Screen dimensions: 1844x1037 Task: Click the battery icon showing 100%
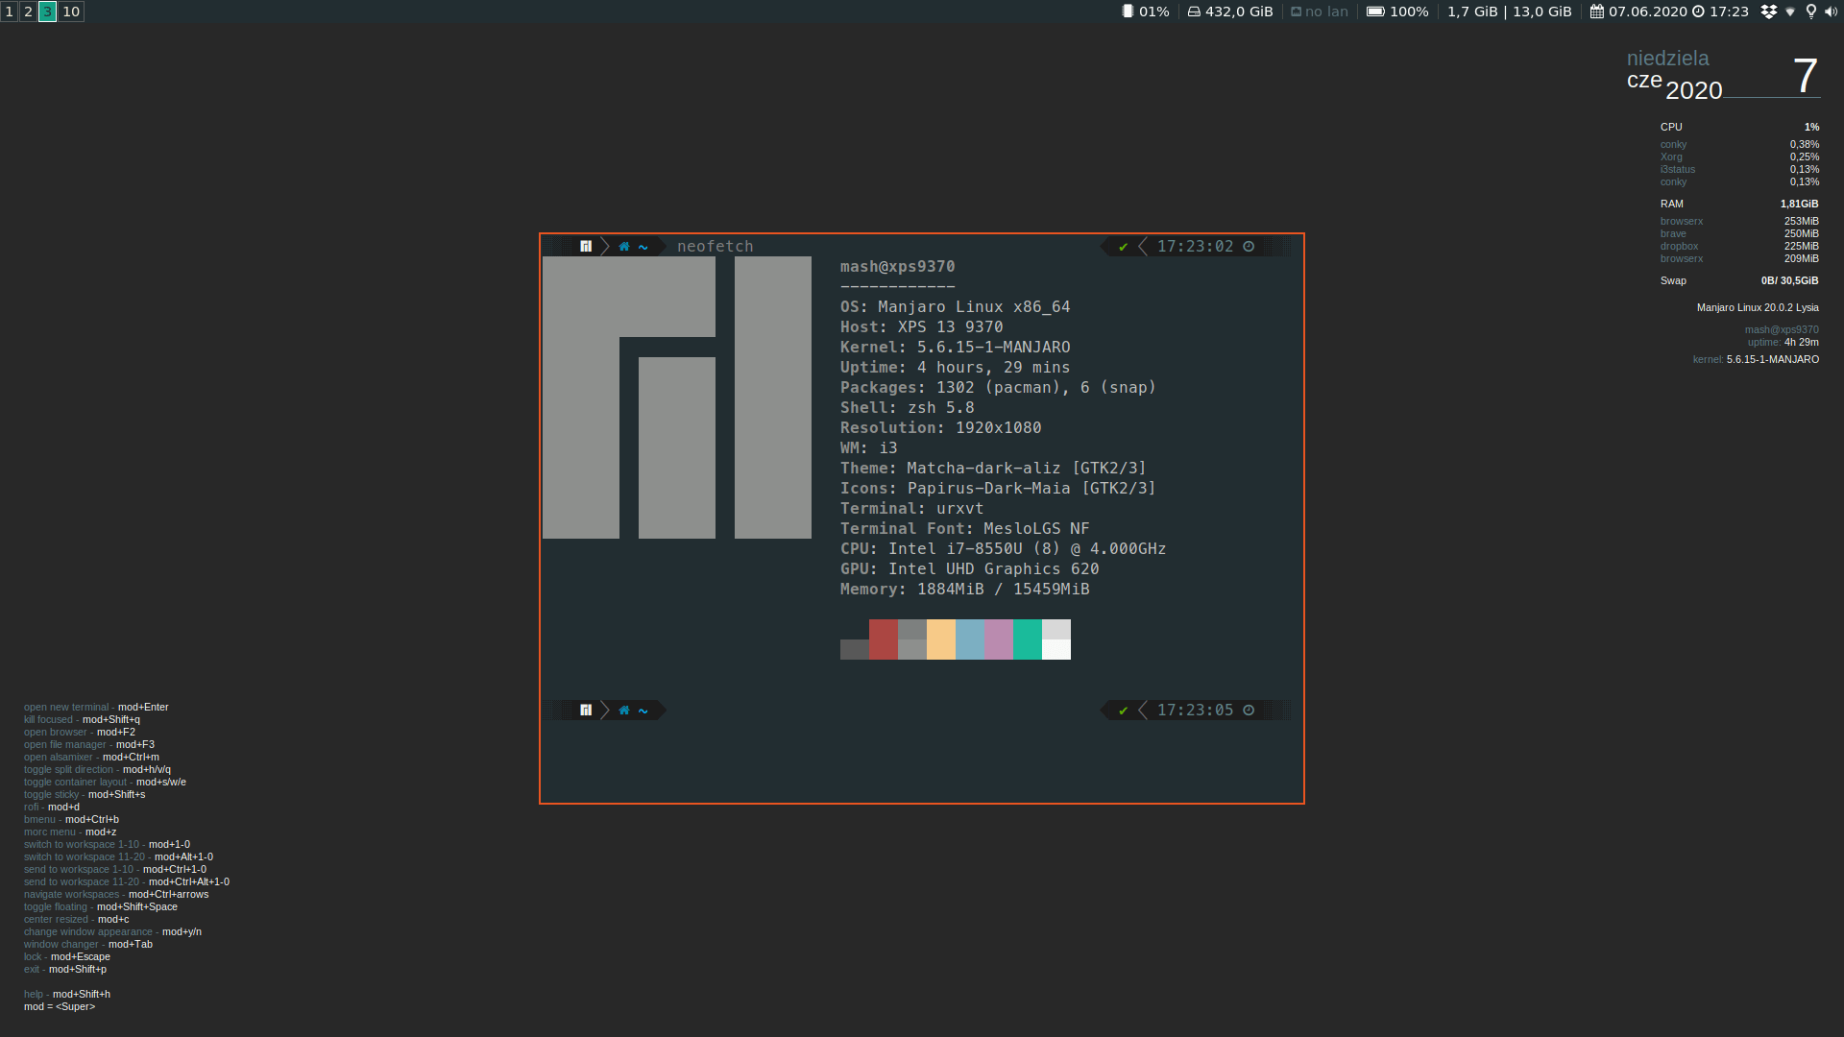pos(1375,12)
